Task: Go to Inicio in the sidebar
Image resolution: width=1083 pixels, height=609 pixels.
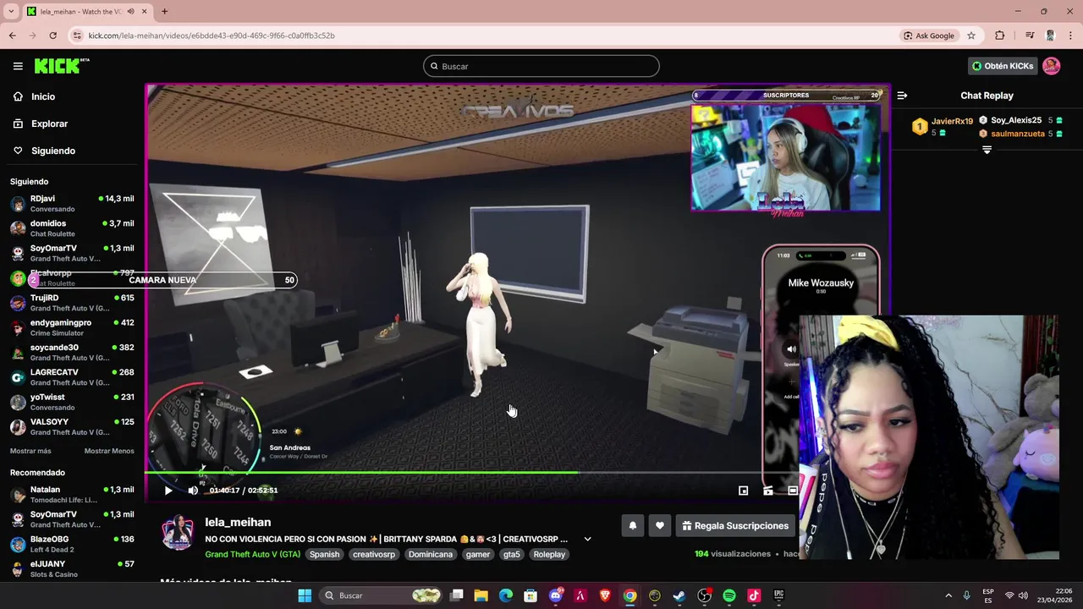Action: pyautogui.click(x=34, y=96)
